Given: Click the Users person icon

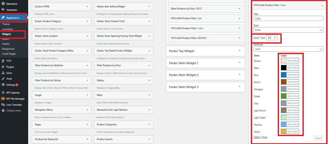Looking at the screenshot, I should (3, 73).
